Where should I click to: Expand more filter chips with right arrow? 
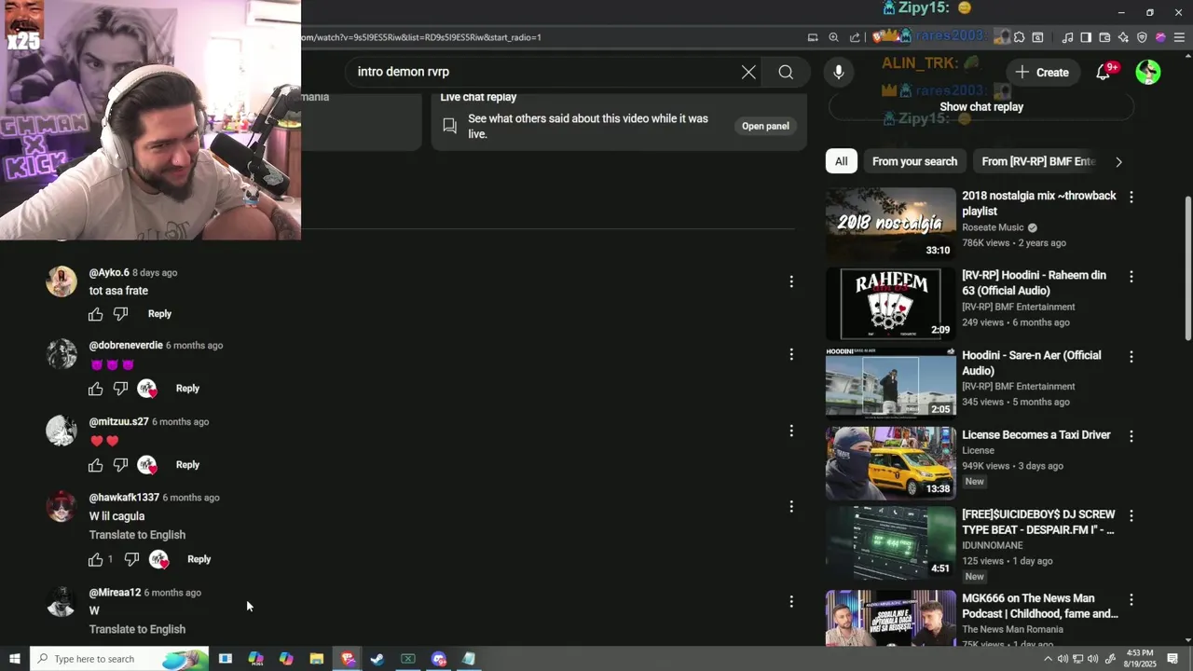1118,161
